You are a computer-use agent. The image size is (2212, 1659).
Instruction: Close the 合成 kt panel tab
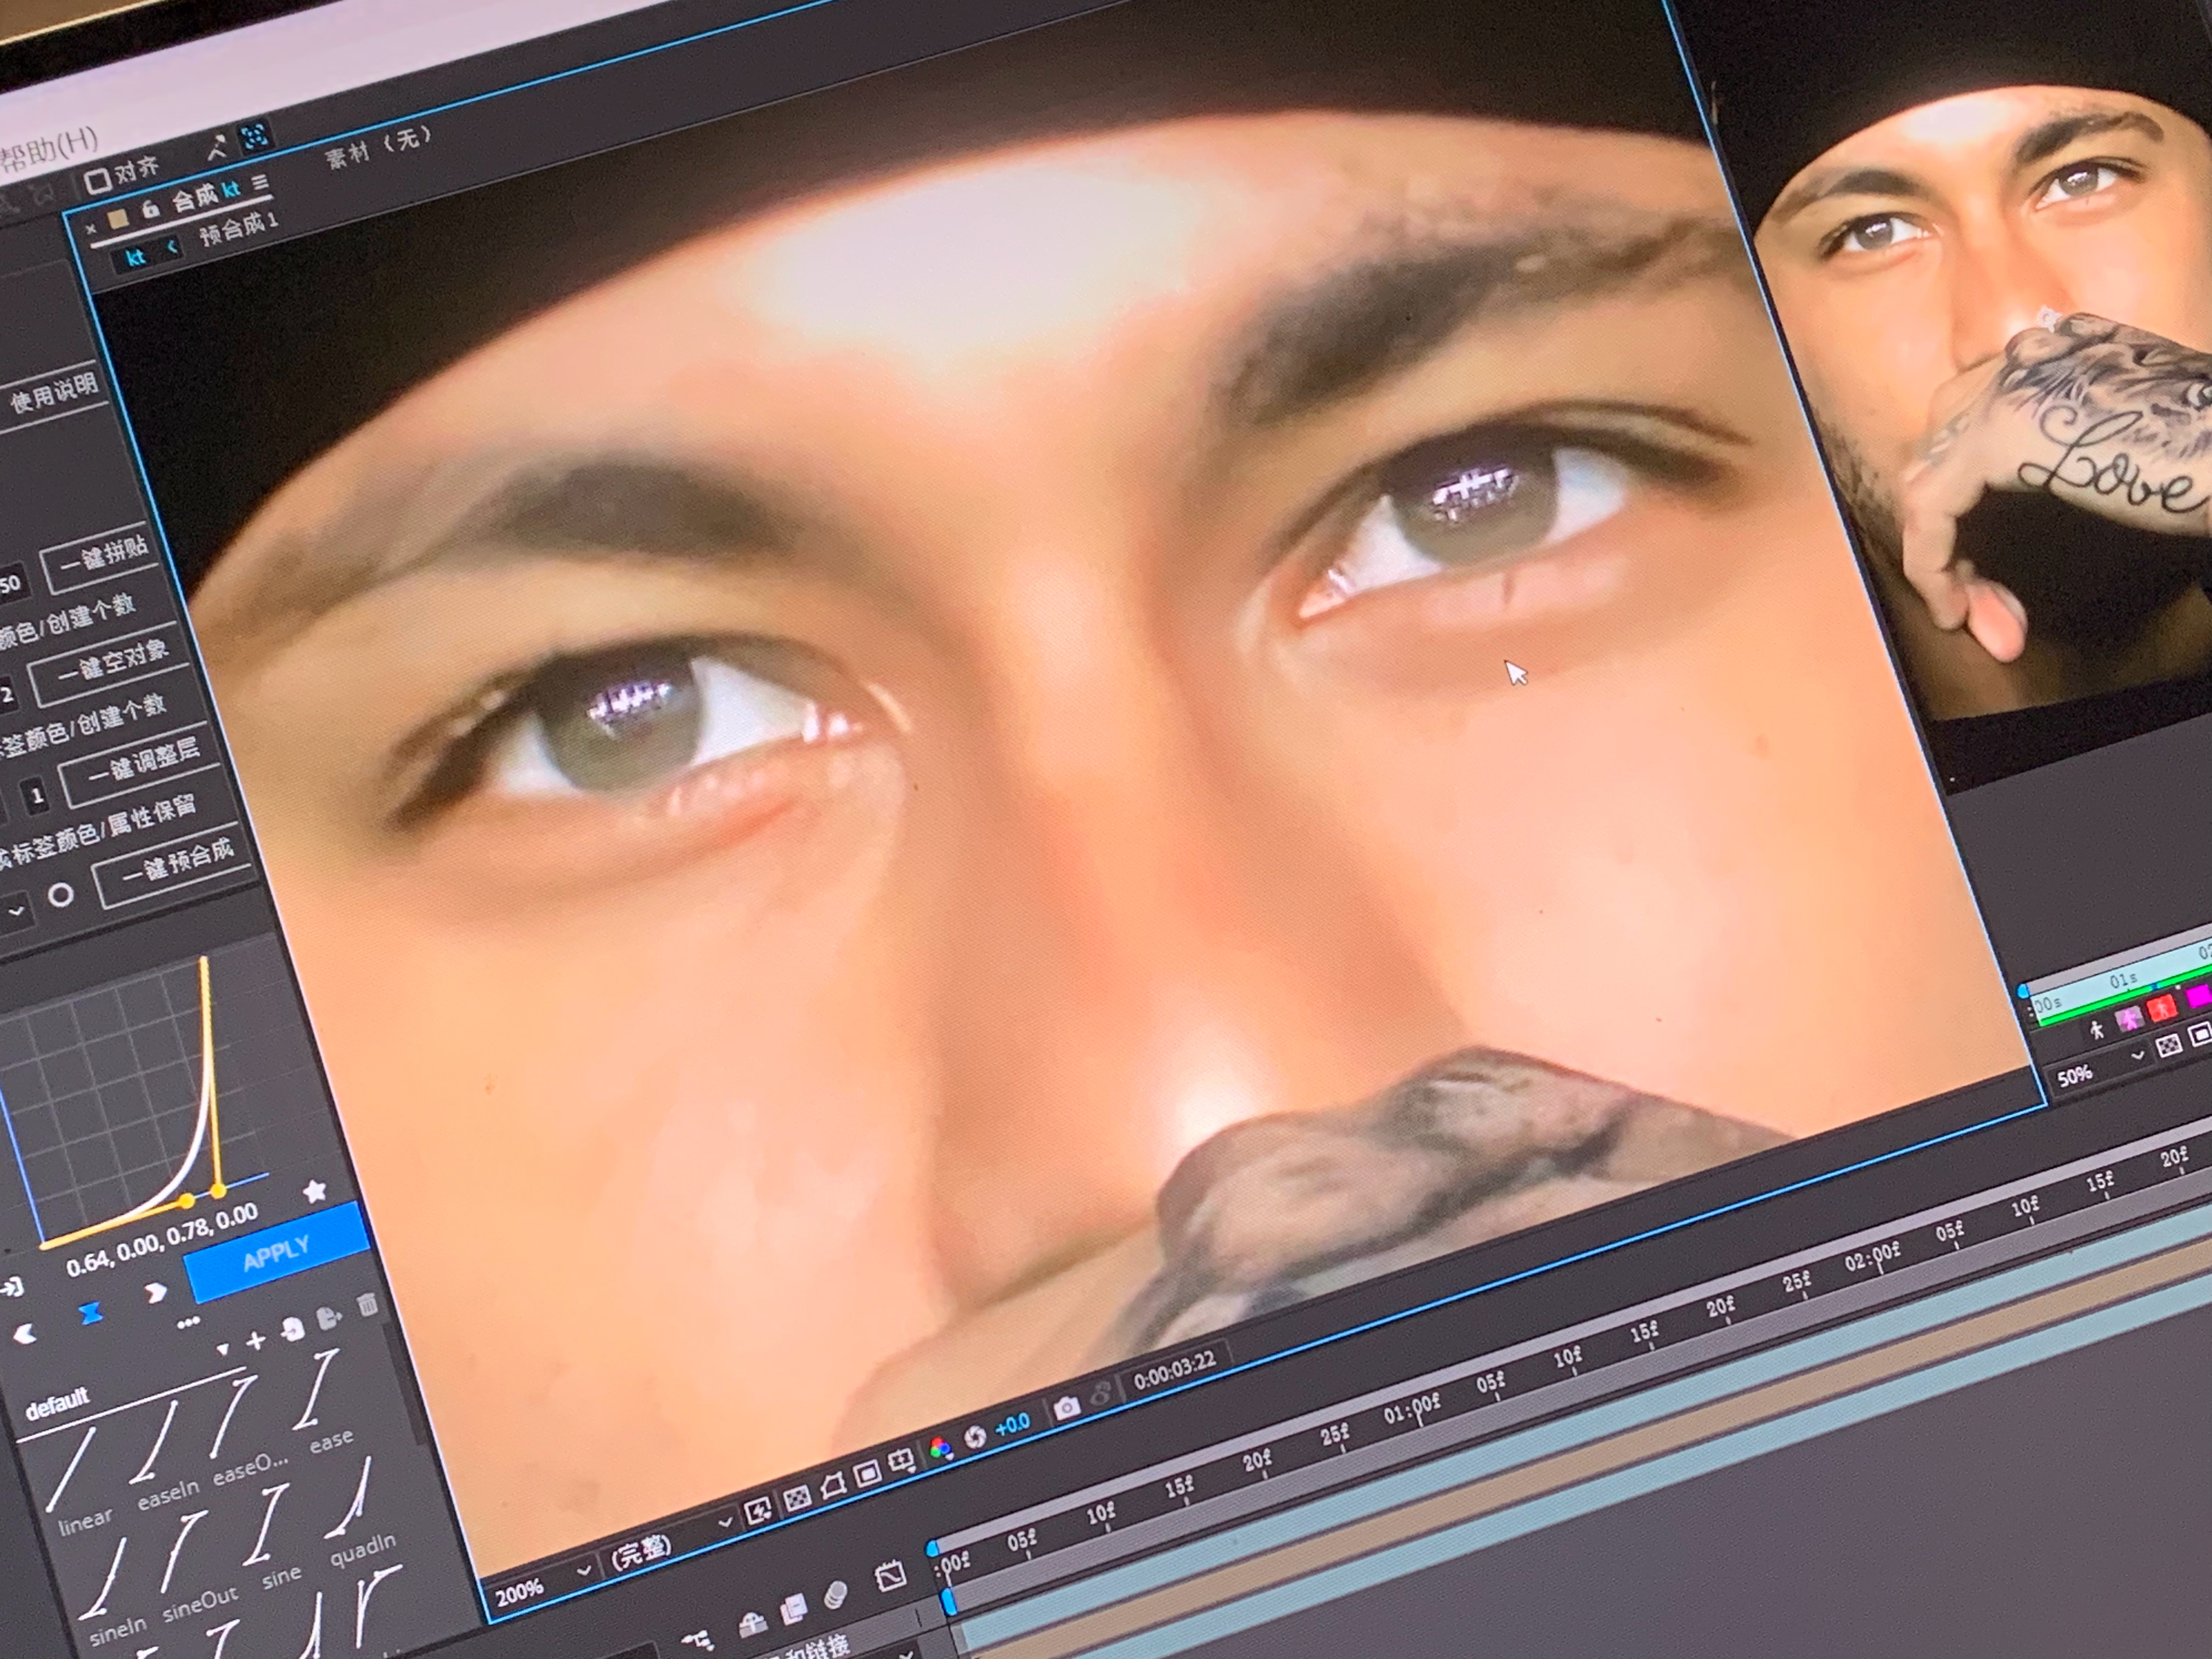pyautogui.click(x=91, y=228)
